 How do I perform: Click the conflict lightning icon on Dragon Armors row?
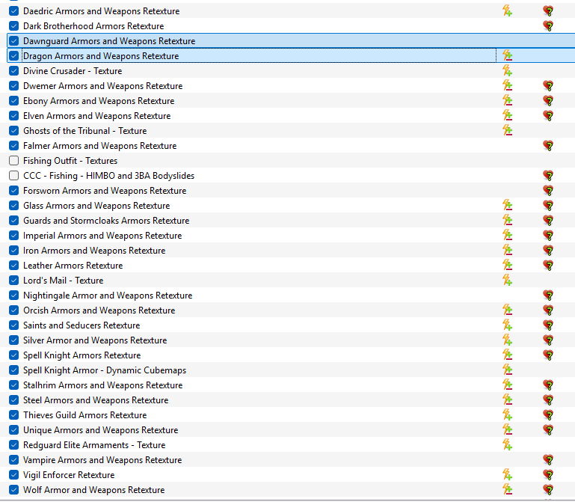(507, 56)
